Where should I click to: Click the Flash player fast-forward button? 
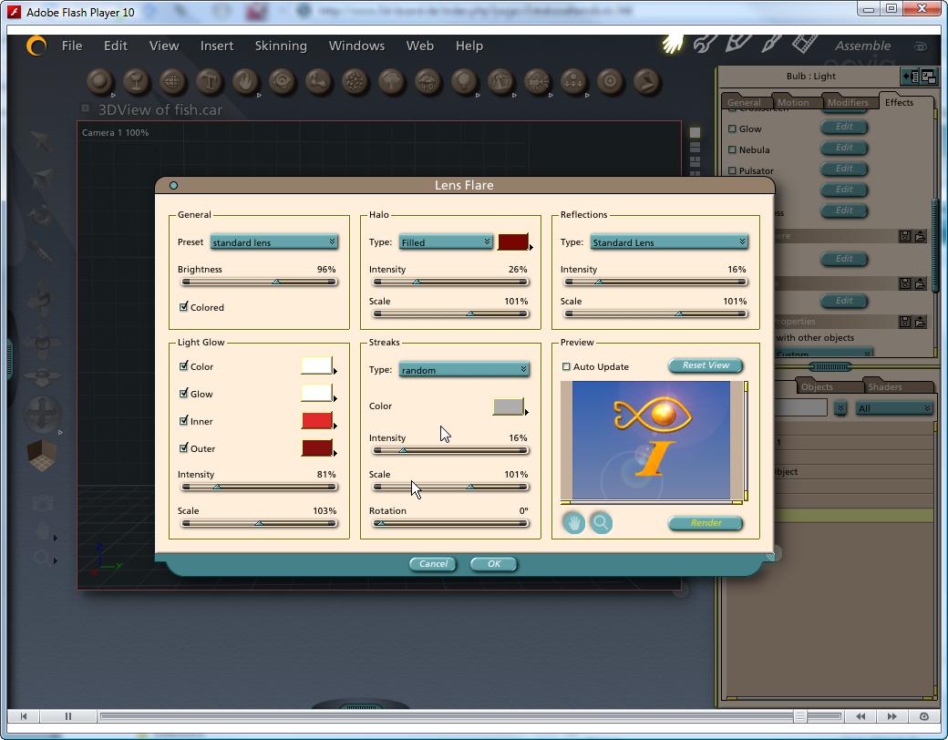click(x=891, y=716)
